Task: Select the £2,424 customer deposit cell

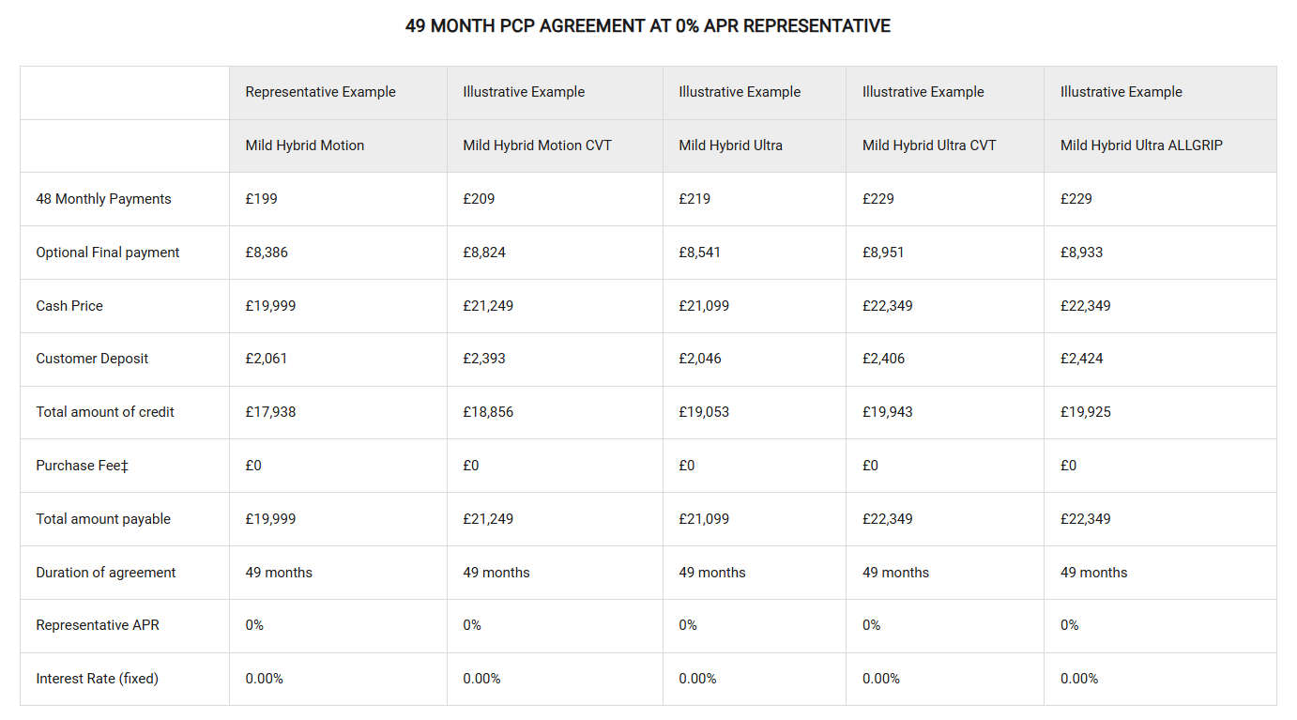Action: [x=1081, y=359]
